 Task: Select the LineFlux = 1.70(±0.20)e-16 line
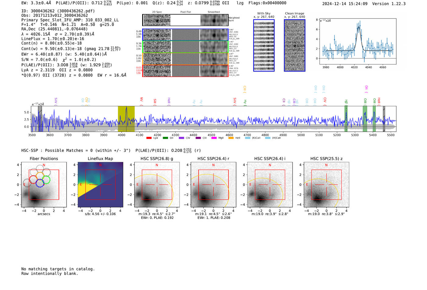click(53, 39)
